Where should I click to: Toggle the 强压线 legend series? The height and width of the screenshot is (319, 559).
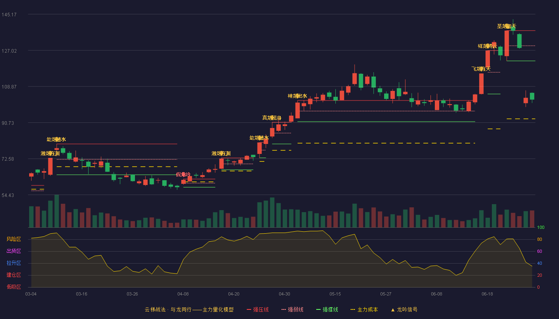(x=258, y=309)
